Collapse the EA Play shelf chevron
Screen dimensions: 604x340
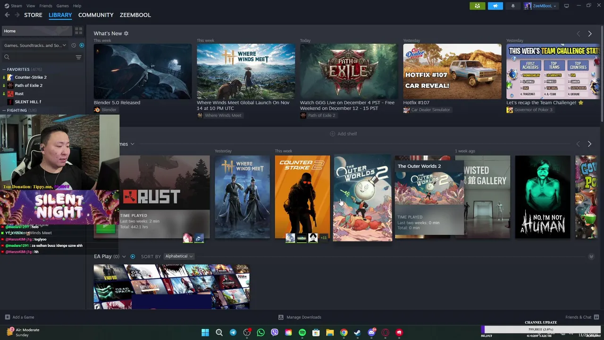[x=591, y=256]
